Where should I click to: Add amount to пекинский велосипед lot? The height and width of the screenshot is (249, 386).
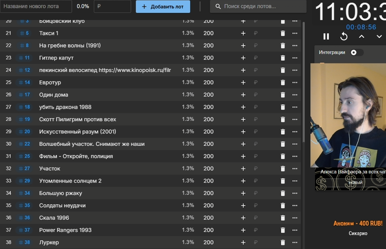[x=243, y=70]
